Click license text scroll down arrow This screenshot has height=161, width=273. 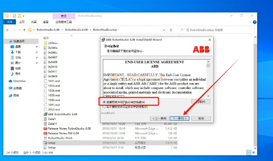[x=208, y=96]
